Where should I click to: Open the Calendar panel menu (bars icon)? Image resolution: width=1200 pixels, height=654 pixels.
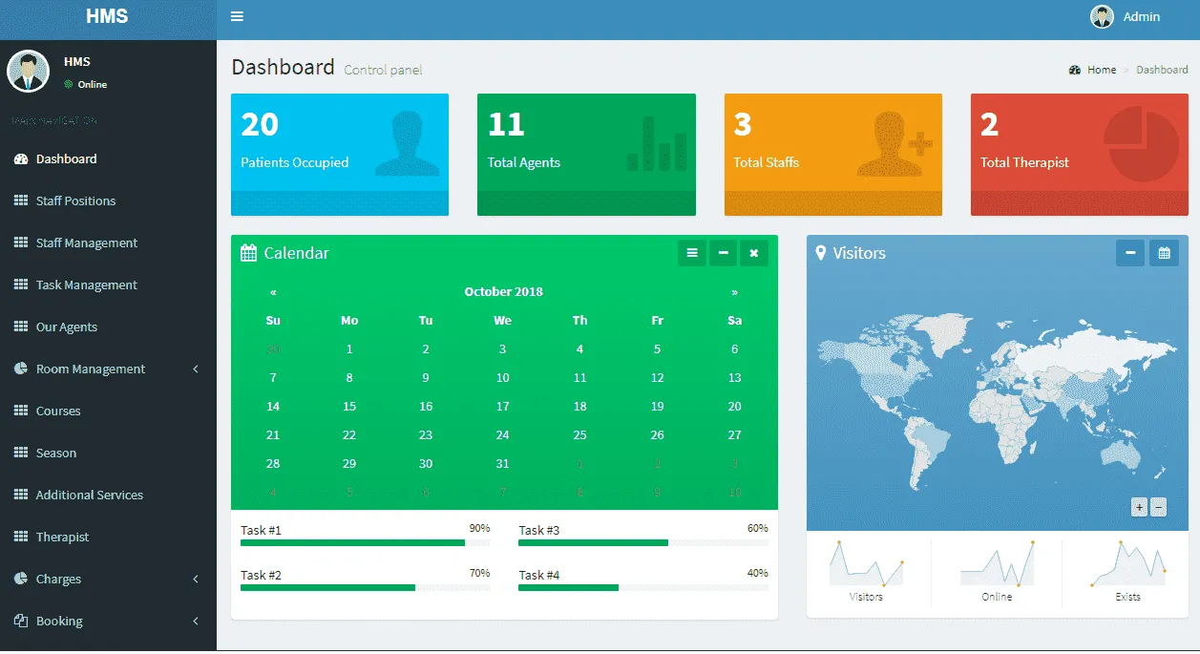pos(692,253)
